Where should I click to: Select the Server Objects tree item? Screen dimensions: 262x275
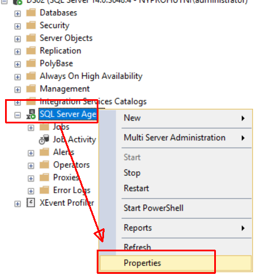[x=66, y=38]
